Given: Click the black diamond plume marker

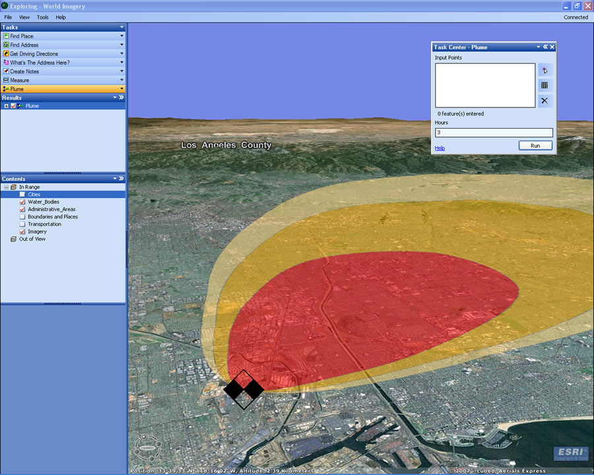Looking at the screenshot, I should [244, 389].
